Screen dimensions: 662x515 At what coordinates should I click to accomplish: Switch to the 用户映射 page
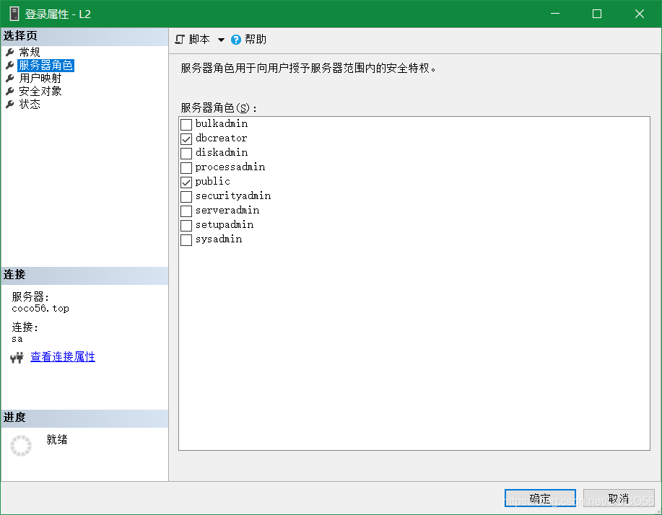[x=40, y=79]
